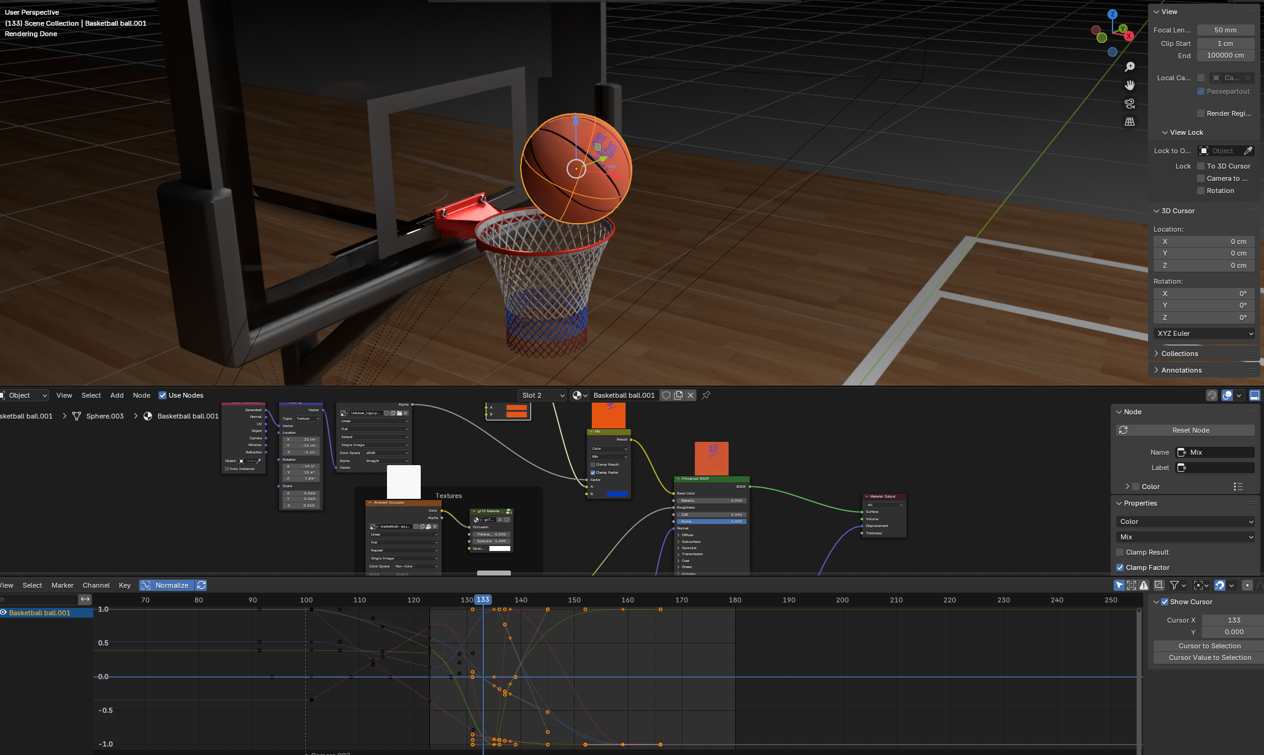The image size is (1264, 755).
Task: Unlink material Basketball ball.001 with X icon
Action: coord(691,395)
